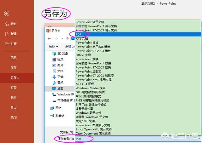202x143 pixels.
Task: Go forward in the save dialog
Action: (56, 38)
